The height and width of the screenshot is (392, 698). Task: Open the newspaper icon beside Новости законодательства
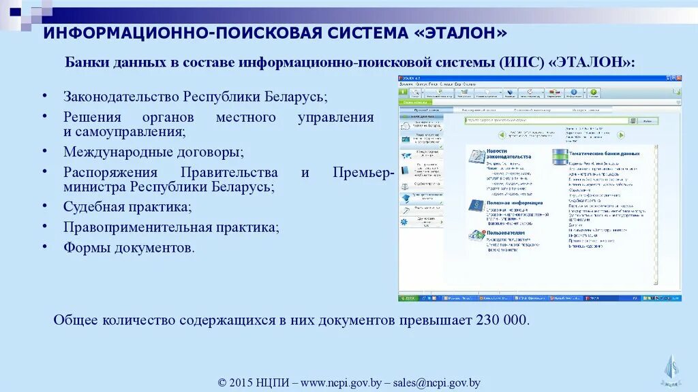click(x=476, y=156)
